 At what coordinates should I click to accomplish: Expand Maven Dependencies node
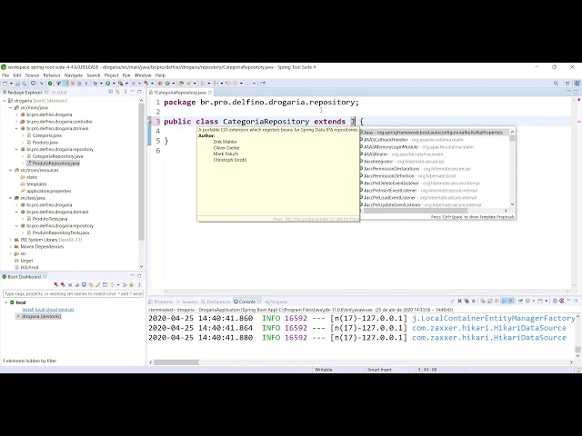pyautogui.click(x=10, y=247)
